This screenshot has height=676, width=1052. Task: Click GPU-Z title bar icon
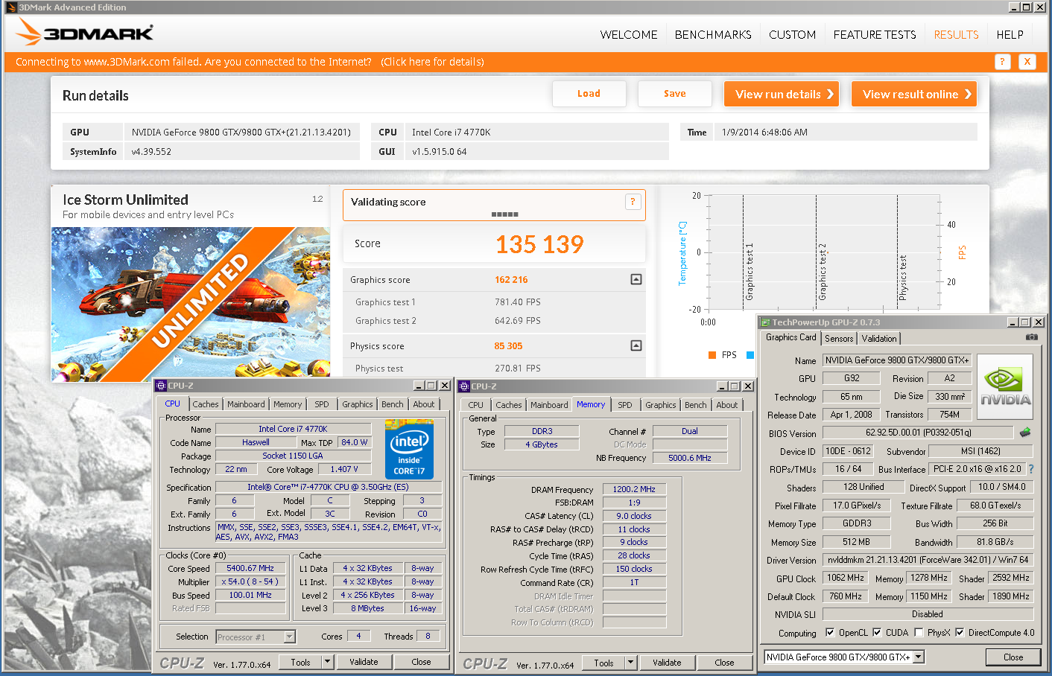(x=765, y=322)
